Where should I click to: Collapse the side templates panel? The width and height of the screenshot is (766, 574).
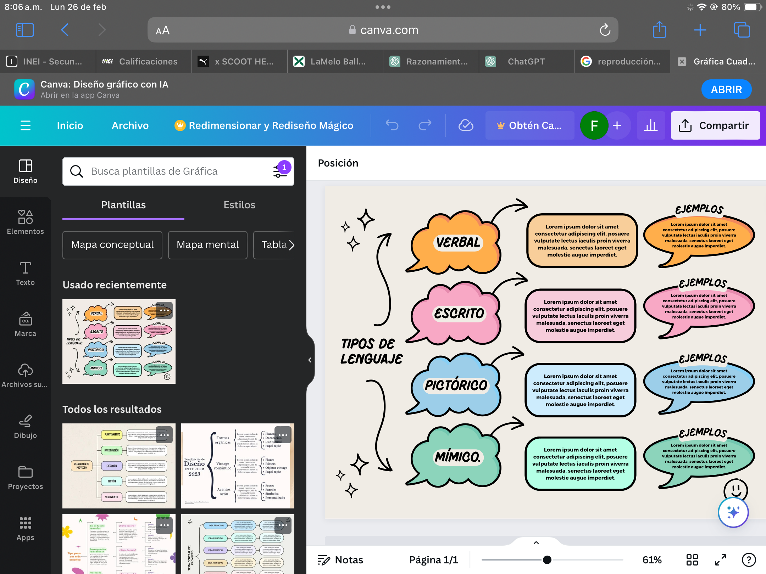[x=310, y=360]
